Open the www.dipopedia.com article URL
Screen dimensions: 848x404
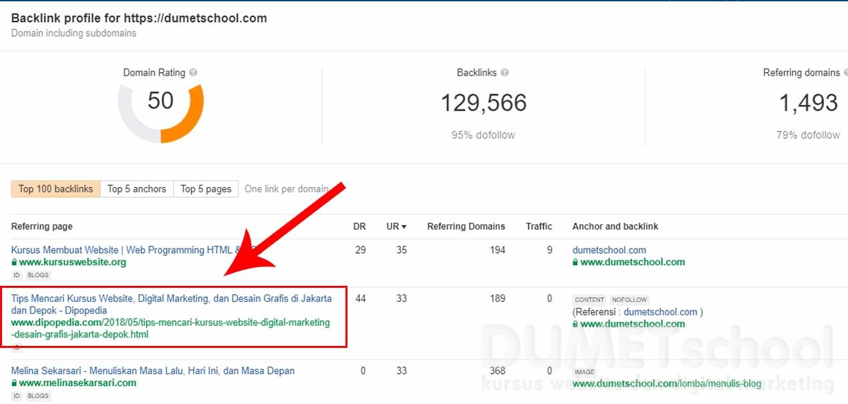170,329
